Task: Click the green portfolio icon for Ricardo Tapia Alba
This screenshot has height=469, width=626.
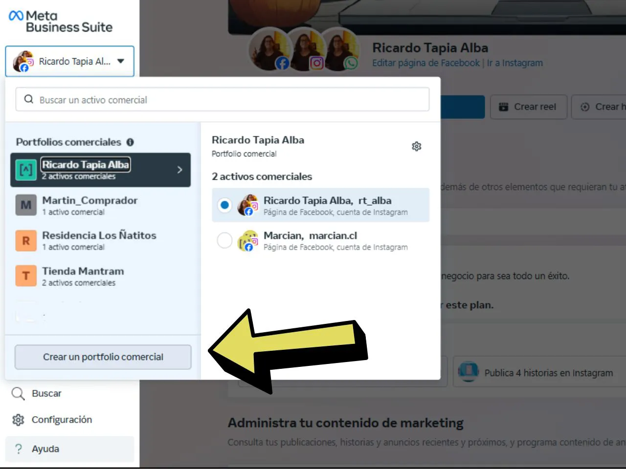Action: pos(26,170)
